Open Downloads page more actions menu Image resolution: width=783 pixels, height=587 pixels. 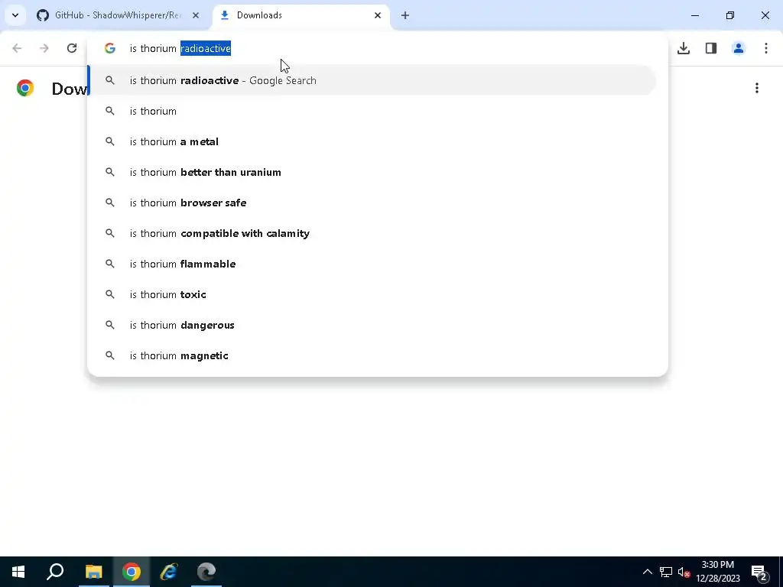[757, 89]
